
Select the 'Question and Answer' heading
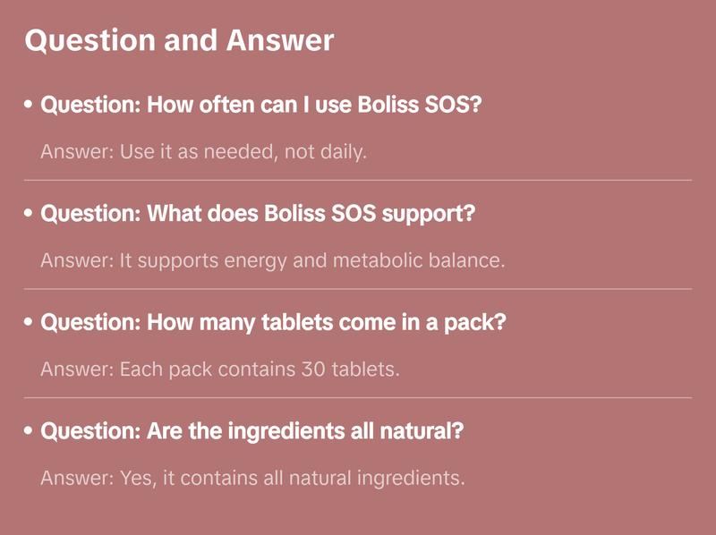(179, 40)
